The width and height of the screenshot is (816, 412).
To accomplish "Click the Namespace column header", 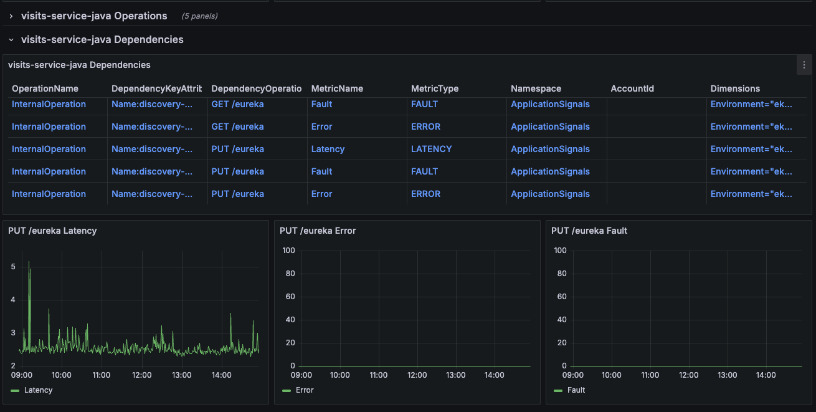I will click(536, 89).
